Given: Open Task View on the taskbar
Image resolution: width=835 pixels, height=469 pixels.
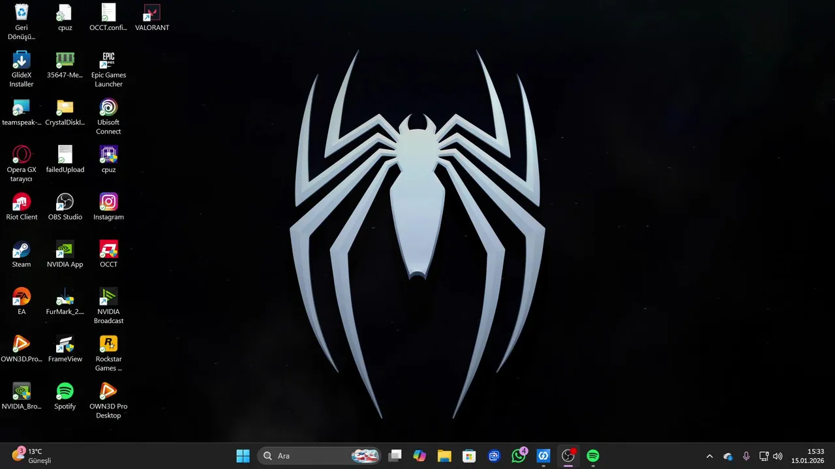Looking at the screenshot, I should pyautogui.click(x=395, y=456).
